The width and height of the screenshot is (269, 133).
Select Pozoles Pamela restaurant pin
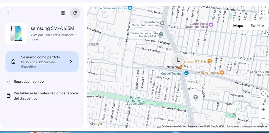tap(222, 73)
